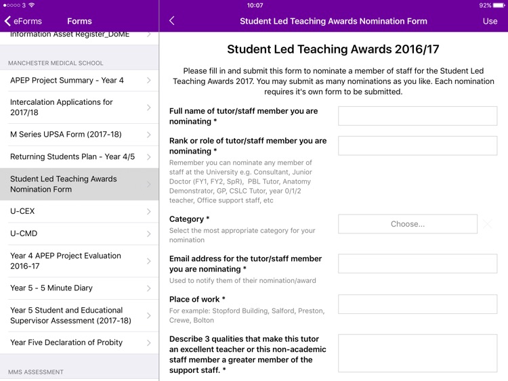Open Year 5 Student and Educational Supervisor Assessment

click(x=79, y=315)
